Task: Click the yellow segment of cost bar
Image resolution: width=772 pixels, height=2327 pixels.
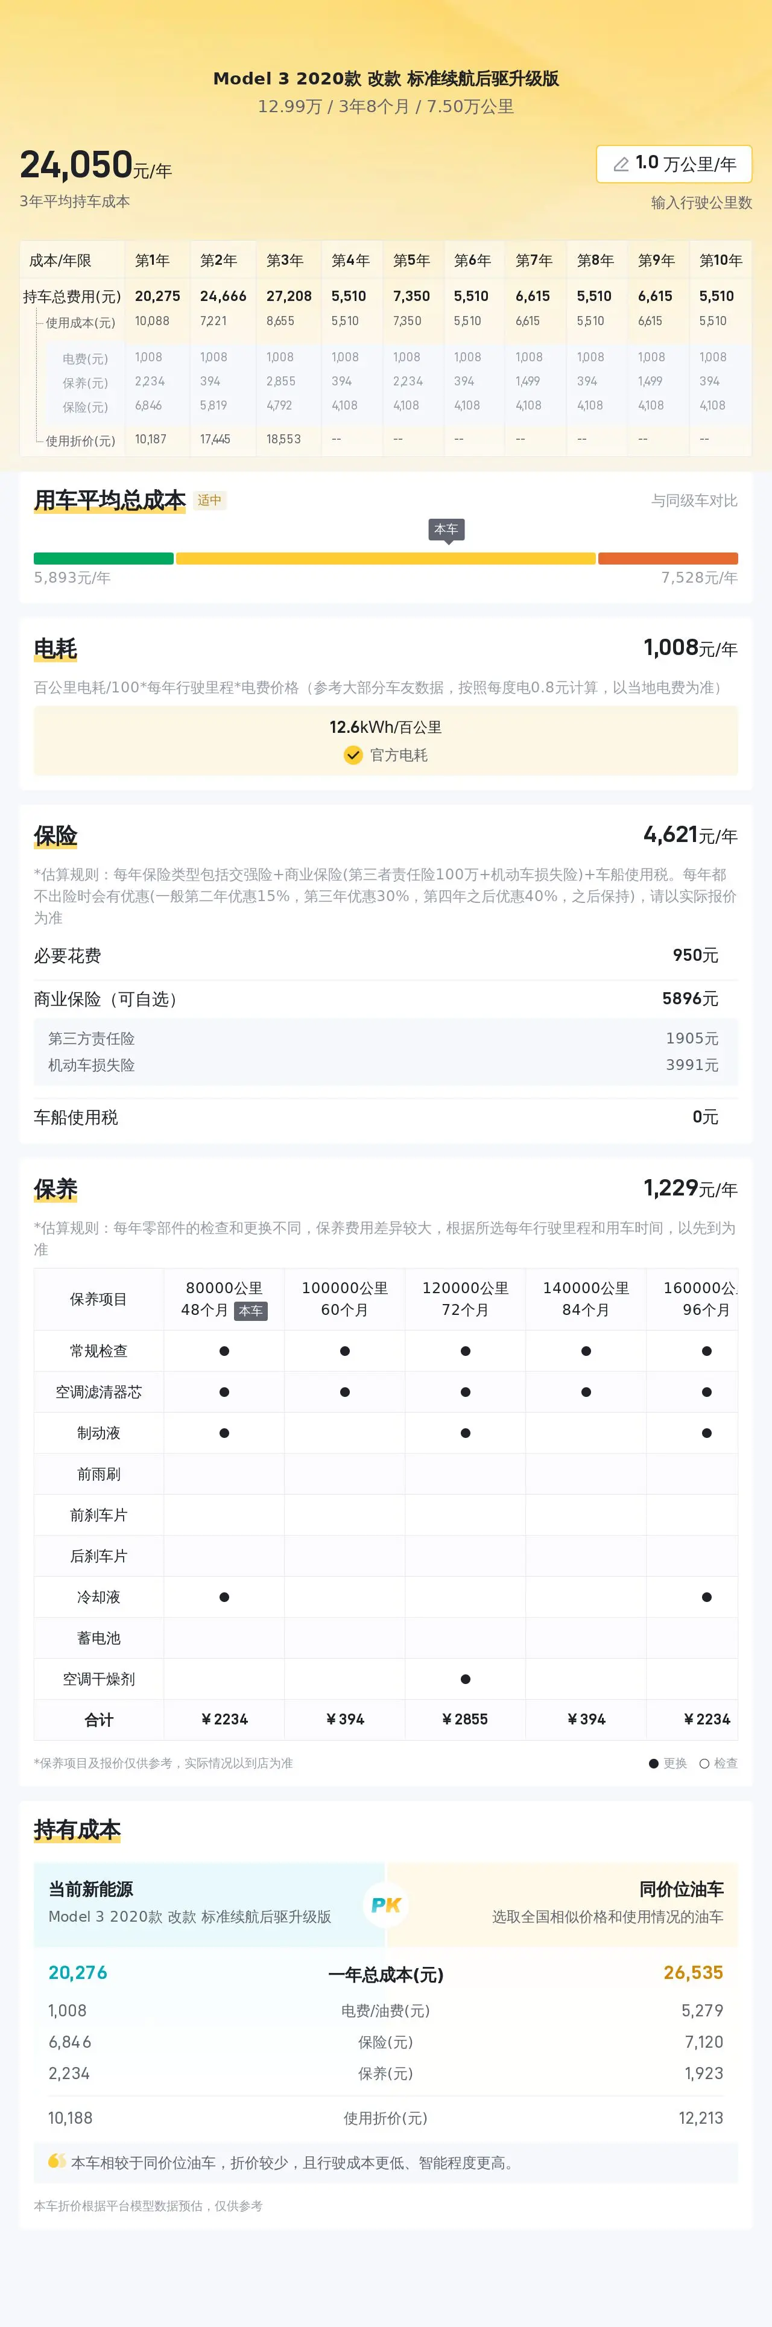Action: click(x=385, y=559)
